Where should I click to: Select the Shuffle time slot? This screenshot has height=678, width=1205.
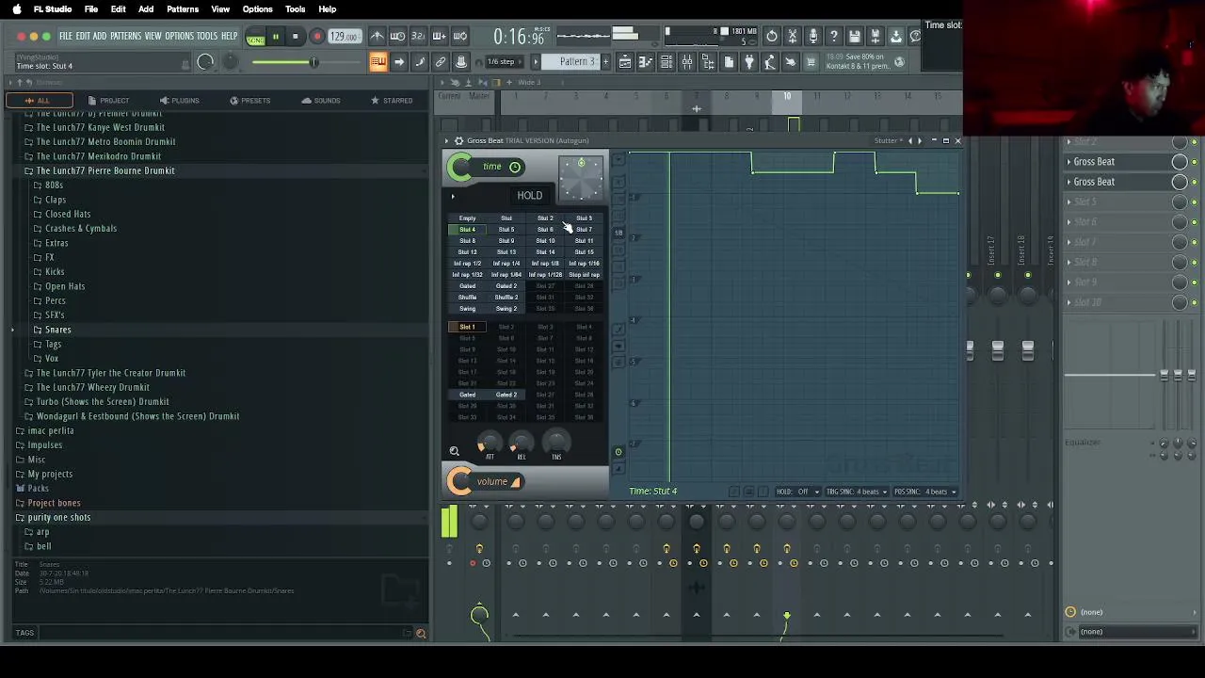pyautogui.click(x=467, y=298)
